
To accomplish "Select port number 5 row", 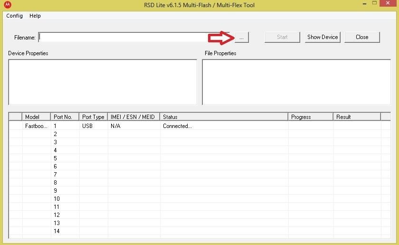I will pyautogui.click(x=199, y=158).
